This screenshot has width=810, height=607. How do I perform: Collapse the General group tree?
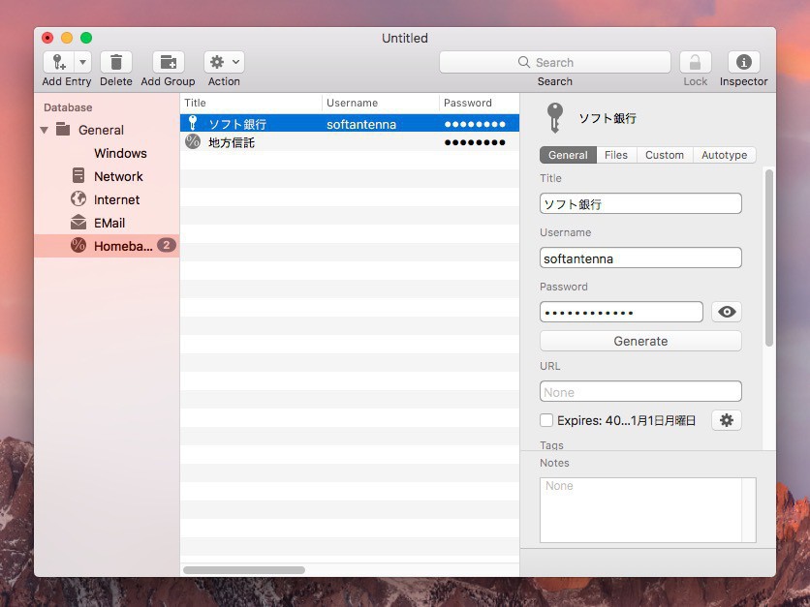click(x=44, y=130)
